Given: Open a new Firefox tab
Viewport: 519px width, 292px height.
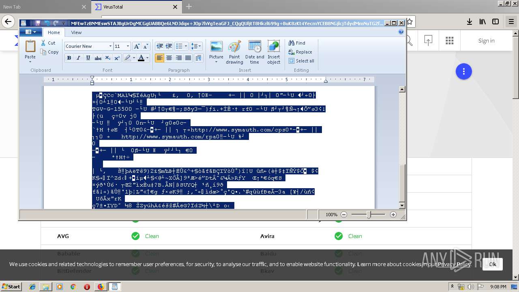Looking at the screenshot, I should point(189,6).
